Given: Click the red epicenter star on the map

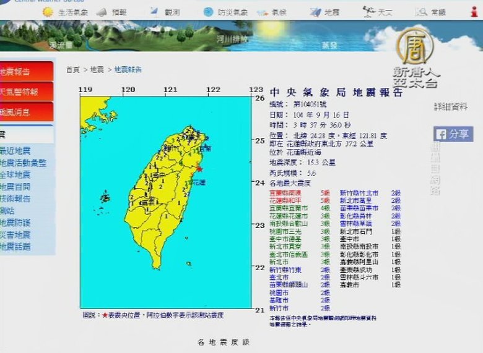Looking at the screenshot, I should 199,168.
